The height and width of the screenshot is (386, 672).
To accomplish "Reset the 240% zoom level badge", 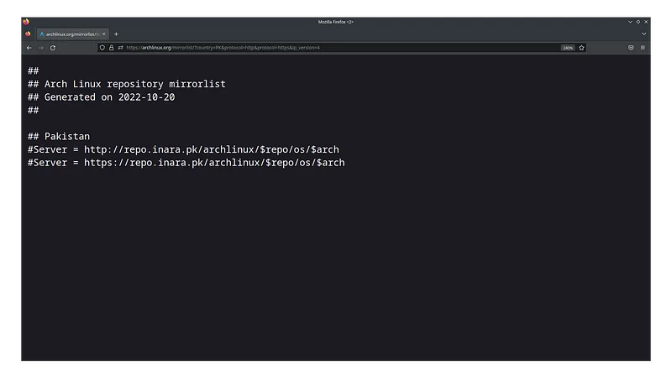I will pyautogui.click(x=568, y=48).
